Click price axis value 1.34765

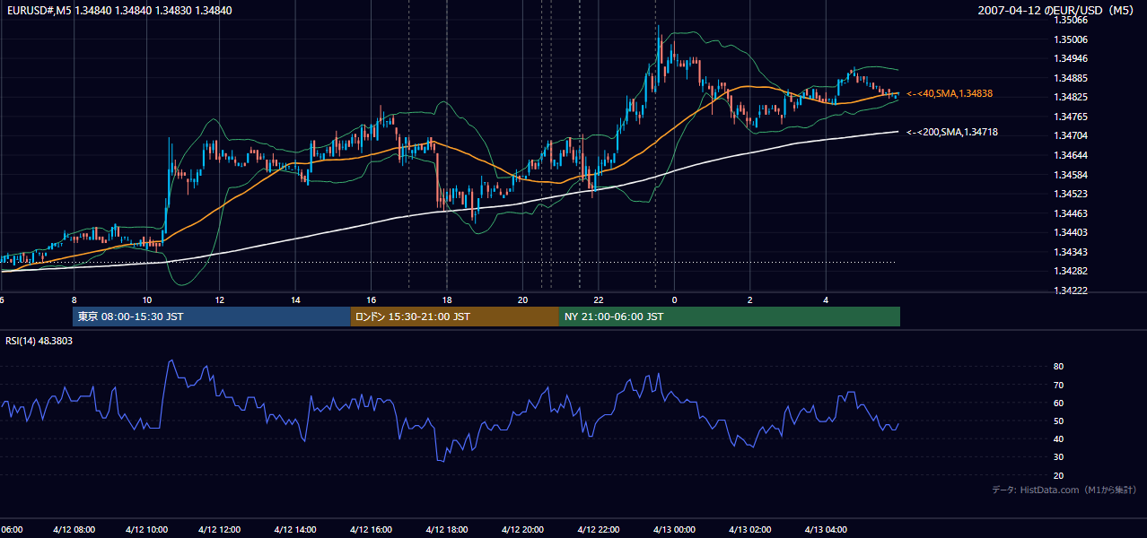pos(1071,117)
